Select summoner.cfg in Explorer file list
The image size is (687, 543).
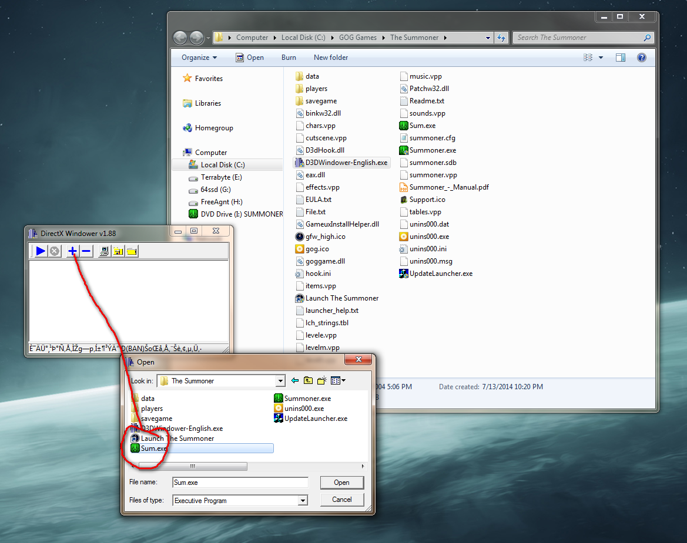[x=427, y=138]
